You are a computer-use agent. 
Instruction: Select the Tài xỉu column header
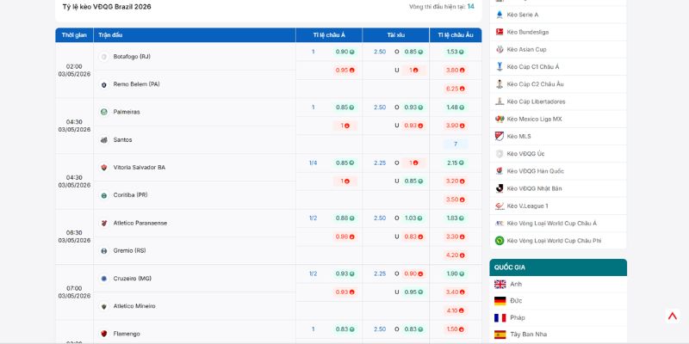click(396, 35)
